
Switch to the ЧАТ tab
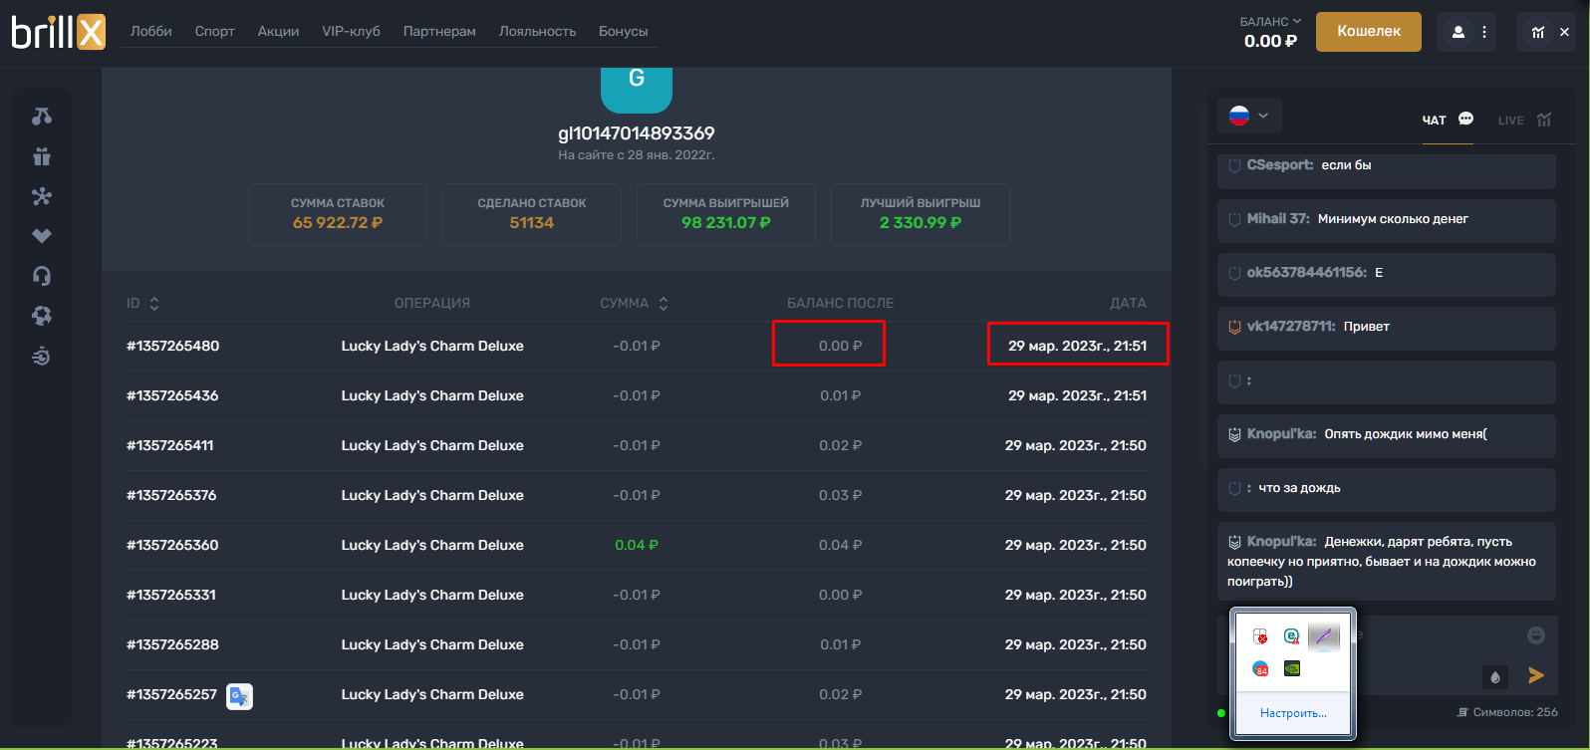click(x=1448, y=120)
